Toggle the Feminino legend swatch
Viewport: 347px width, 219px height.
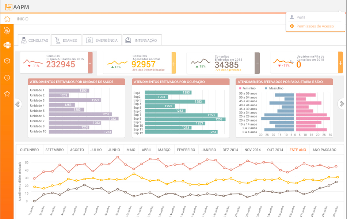(240, 88)
